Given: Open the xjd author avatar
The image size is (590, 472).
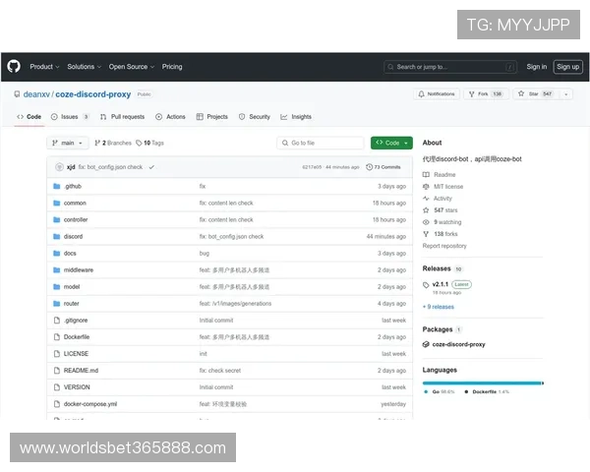Looking at the screenshot, I should [59, 167].
